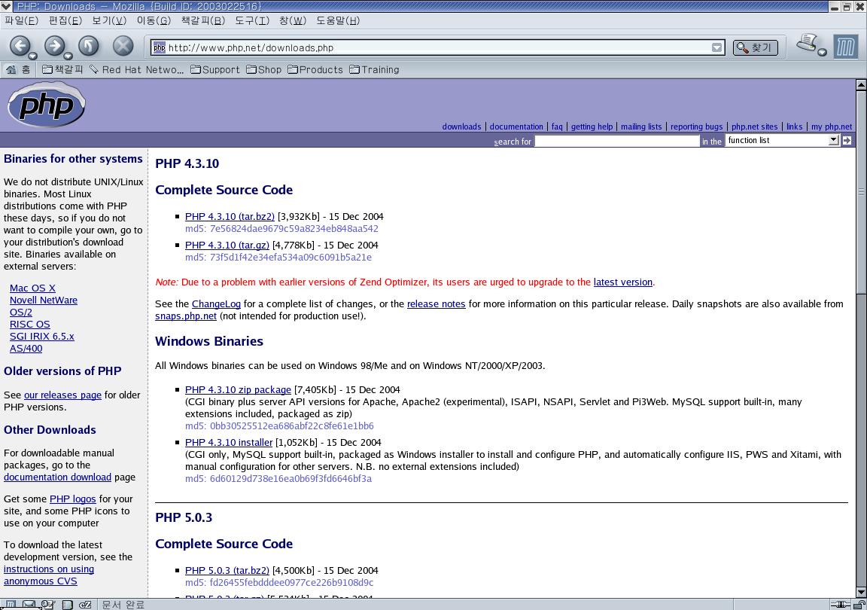Open the release notes link
Viewport: 867px width, 610px height.
click(437, 304)
